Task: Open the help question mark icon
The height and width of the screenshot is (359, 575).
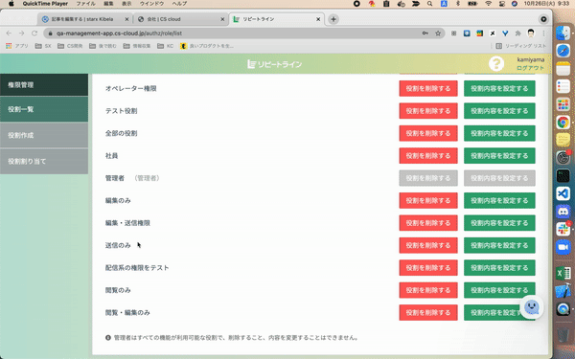Action: pos(496,64)
